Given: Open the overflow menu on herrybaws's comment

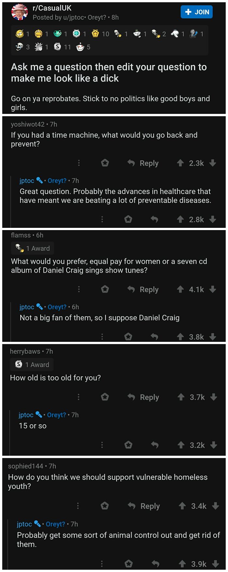Looking at the screenshot, I should click(x=78, y=397).
